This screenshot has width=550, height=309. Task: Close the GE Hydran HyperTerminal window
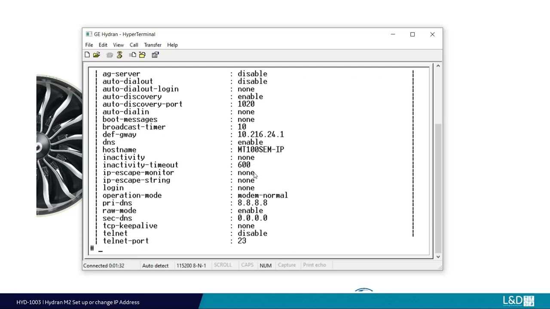click(432, 34)
